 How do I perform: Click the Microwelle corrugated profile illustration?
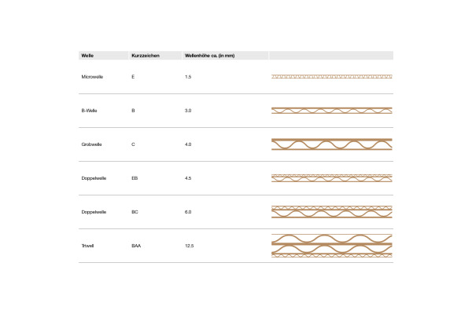(331, 77)
